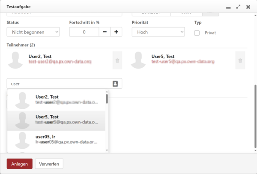Remove participant User5, Test with trash icon
Image resolution: width=257 pixels, height=174 pixels.
[x=240, y=60]
